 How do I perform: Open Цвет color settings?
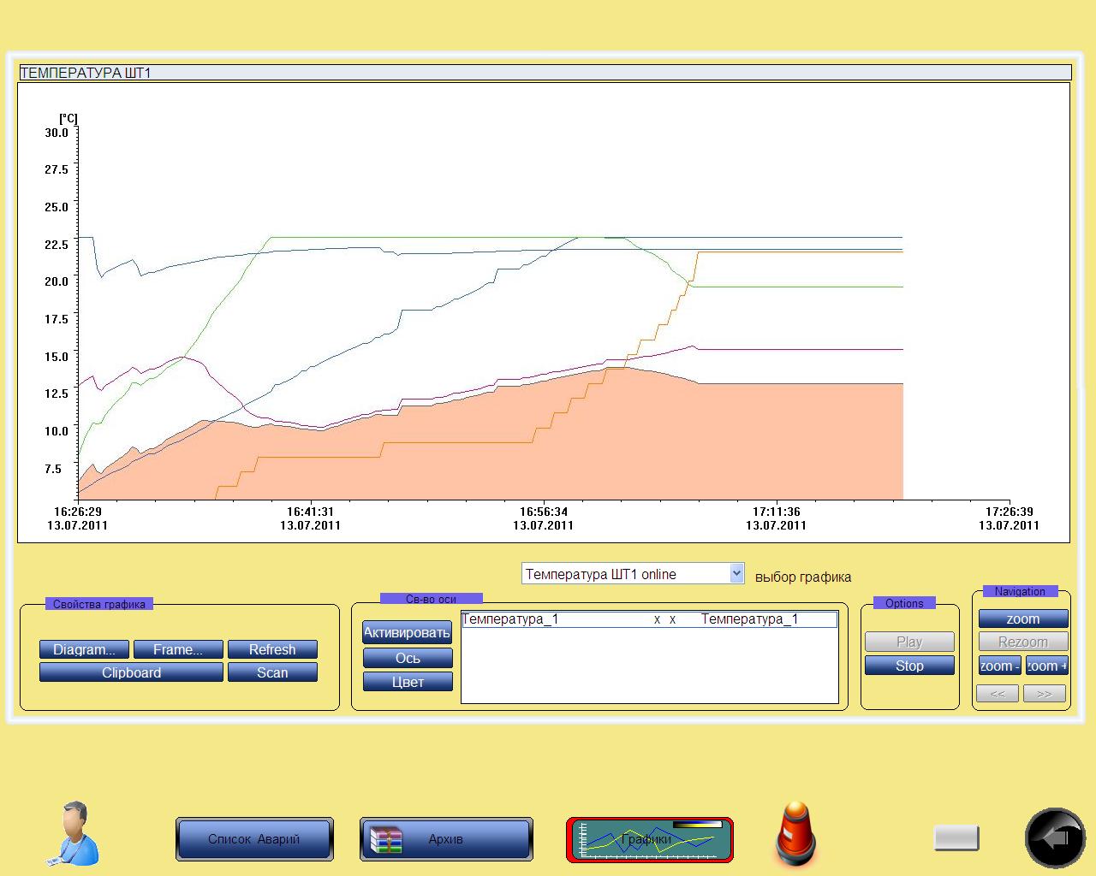coord(408,682)
